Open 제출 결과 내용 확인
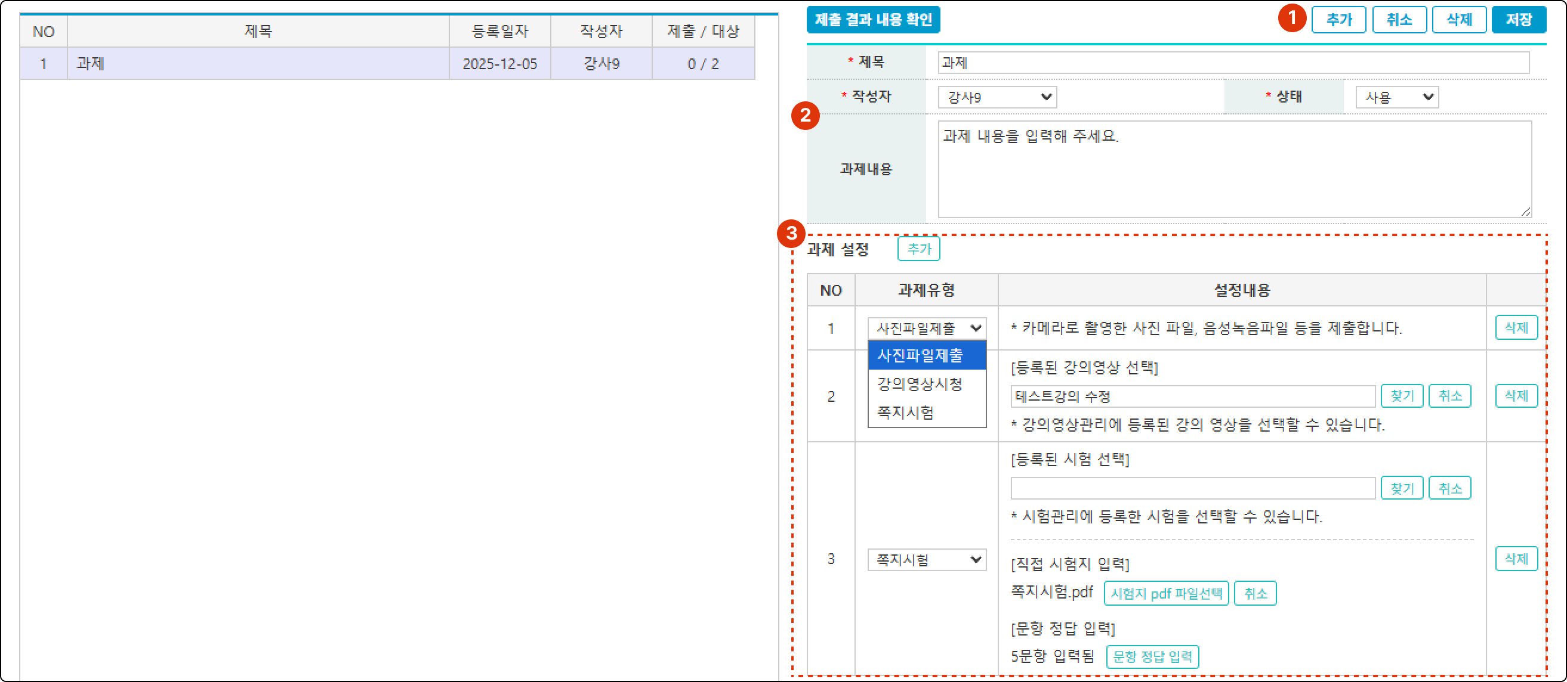The width and height of the screenshot is (1567, 682). pyautogui.click(x=873, y=20)
